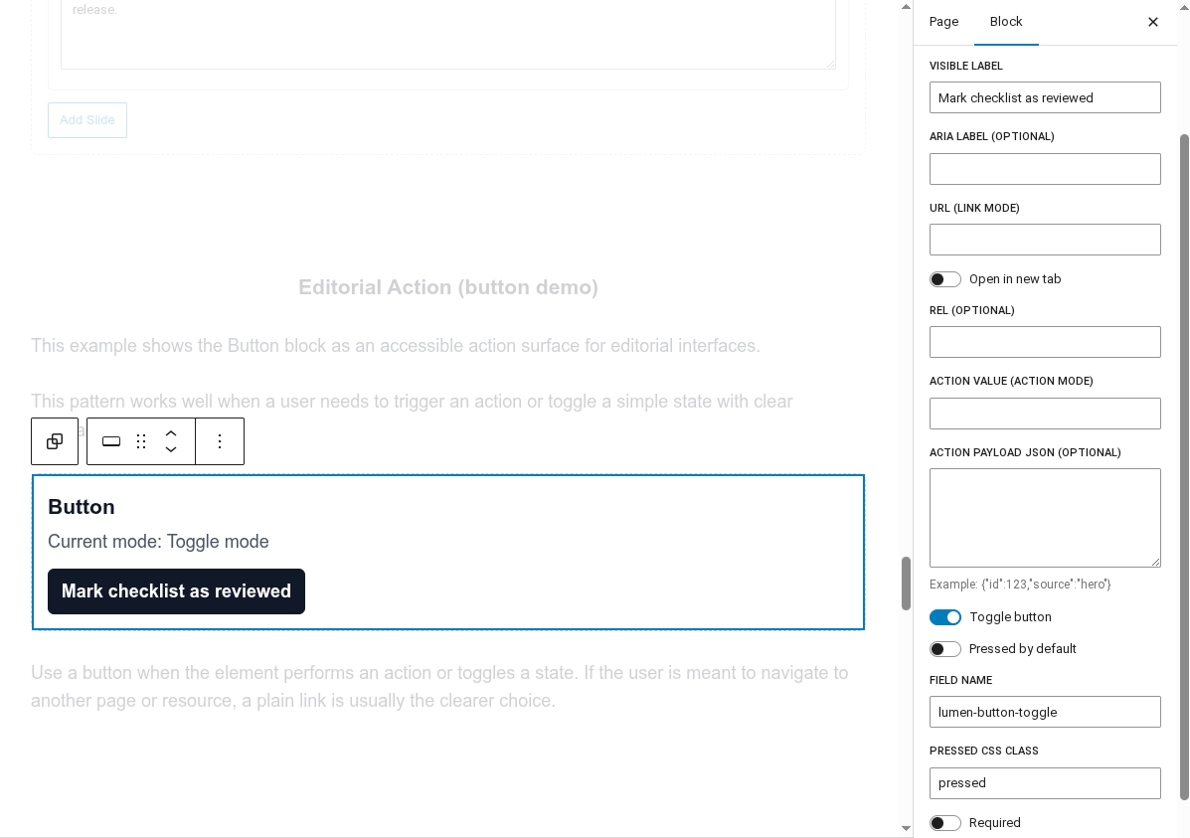The image size is (1190, 838).
Task: Turn off the Toggle button switch
Action: [944, 617]
